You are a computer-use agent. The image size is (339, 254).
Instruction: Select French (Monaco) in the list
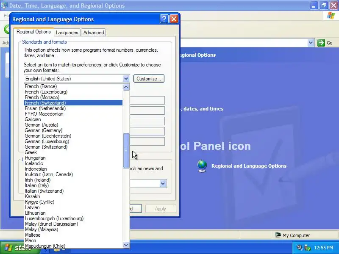[x=73, y=97]
